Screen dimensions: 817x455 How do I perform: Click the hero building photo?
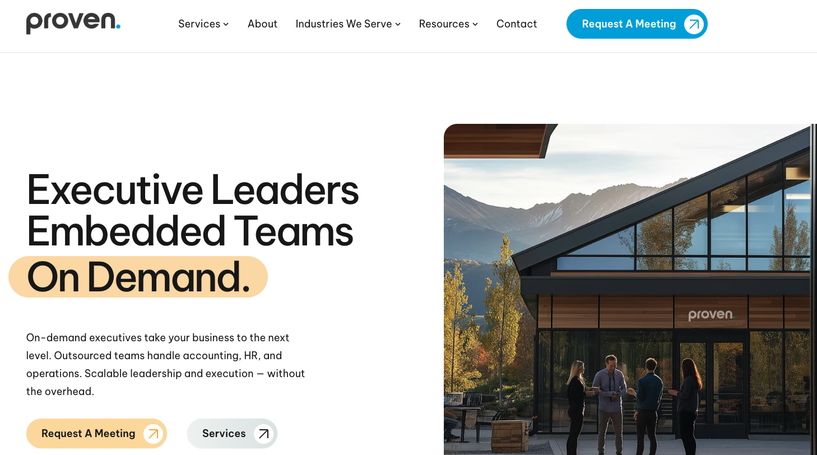[630, 289]
